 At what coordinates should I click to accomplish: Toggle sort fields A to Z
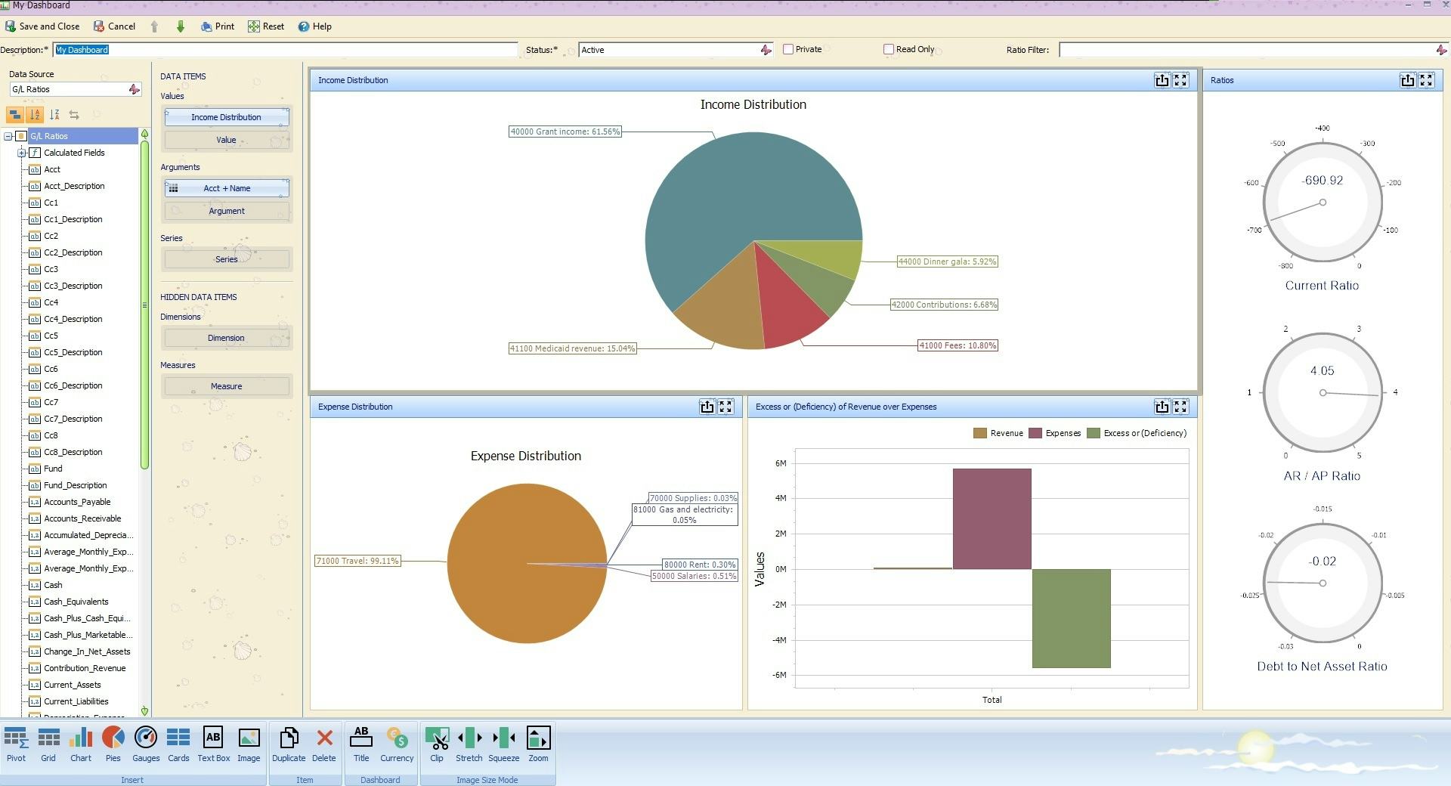[35, 115]
